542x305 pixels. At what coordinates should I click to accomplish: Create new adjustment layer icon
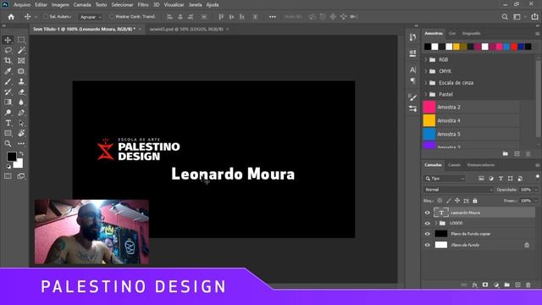496,285
